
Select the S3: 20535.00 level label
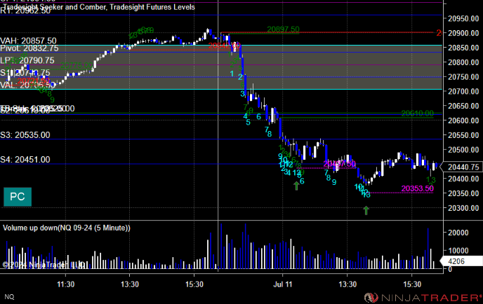pyautogui.click(x=25, y=135)
